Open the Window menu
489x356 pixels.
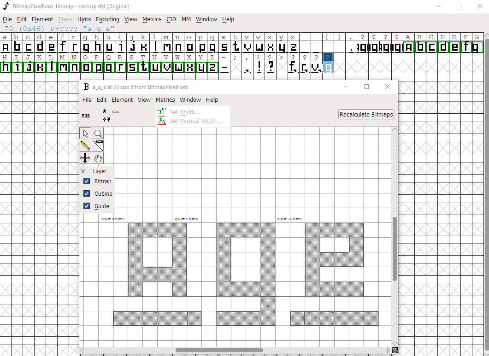tap(206, 19)
